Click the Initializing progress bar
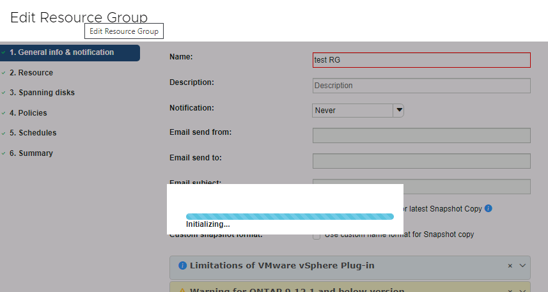 click(290, 217)
